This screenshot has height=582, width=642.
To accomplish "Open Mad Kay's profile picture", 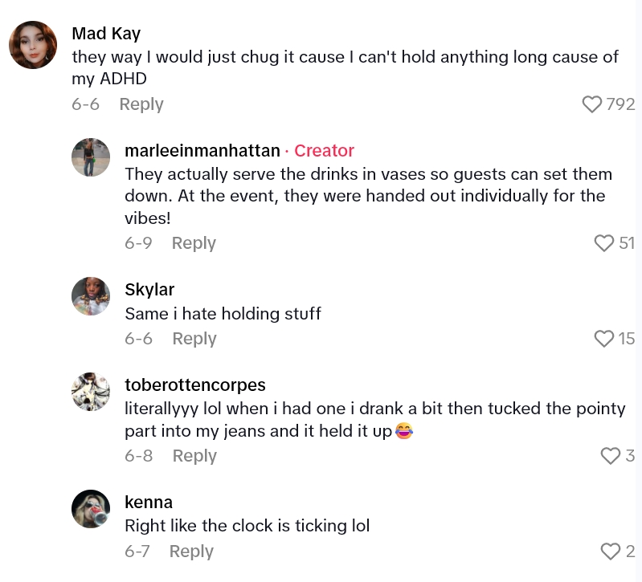I will (x=33, y=45).
